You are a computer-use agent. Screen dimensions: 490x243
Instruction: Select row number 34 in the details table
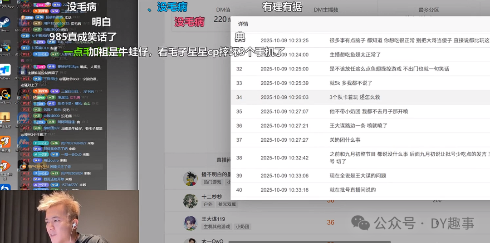click(239, 97)
